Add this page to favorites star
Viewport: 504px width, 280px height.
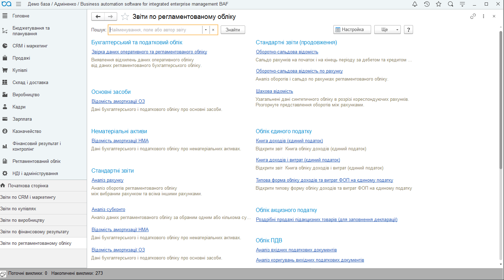pos(125,16)
